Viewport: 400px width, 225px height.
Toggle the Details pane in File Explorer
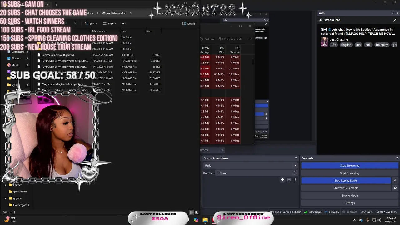point(189,23)
